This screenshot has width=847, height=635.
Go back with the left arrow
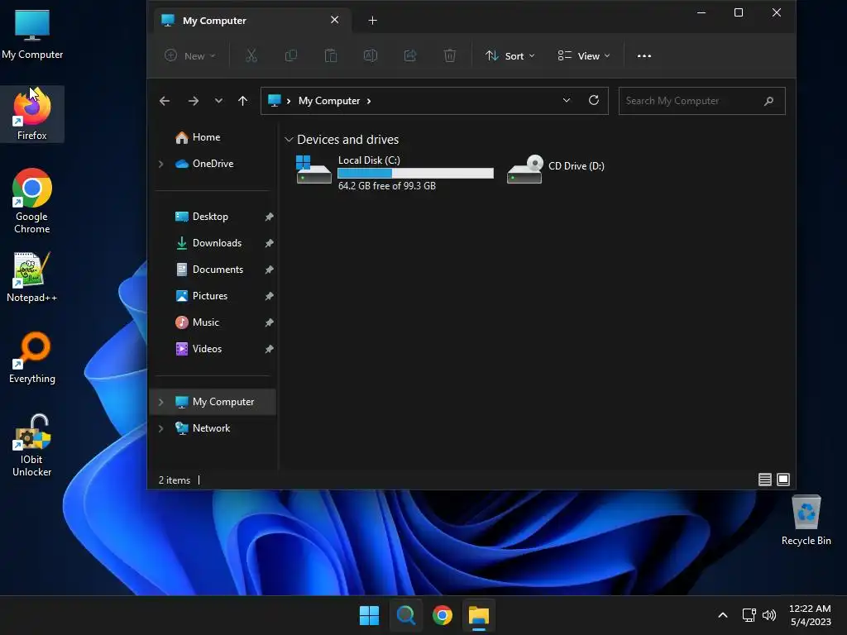pos(165,101)
